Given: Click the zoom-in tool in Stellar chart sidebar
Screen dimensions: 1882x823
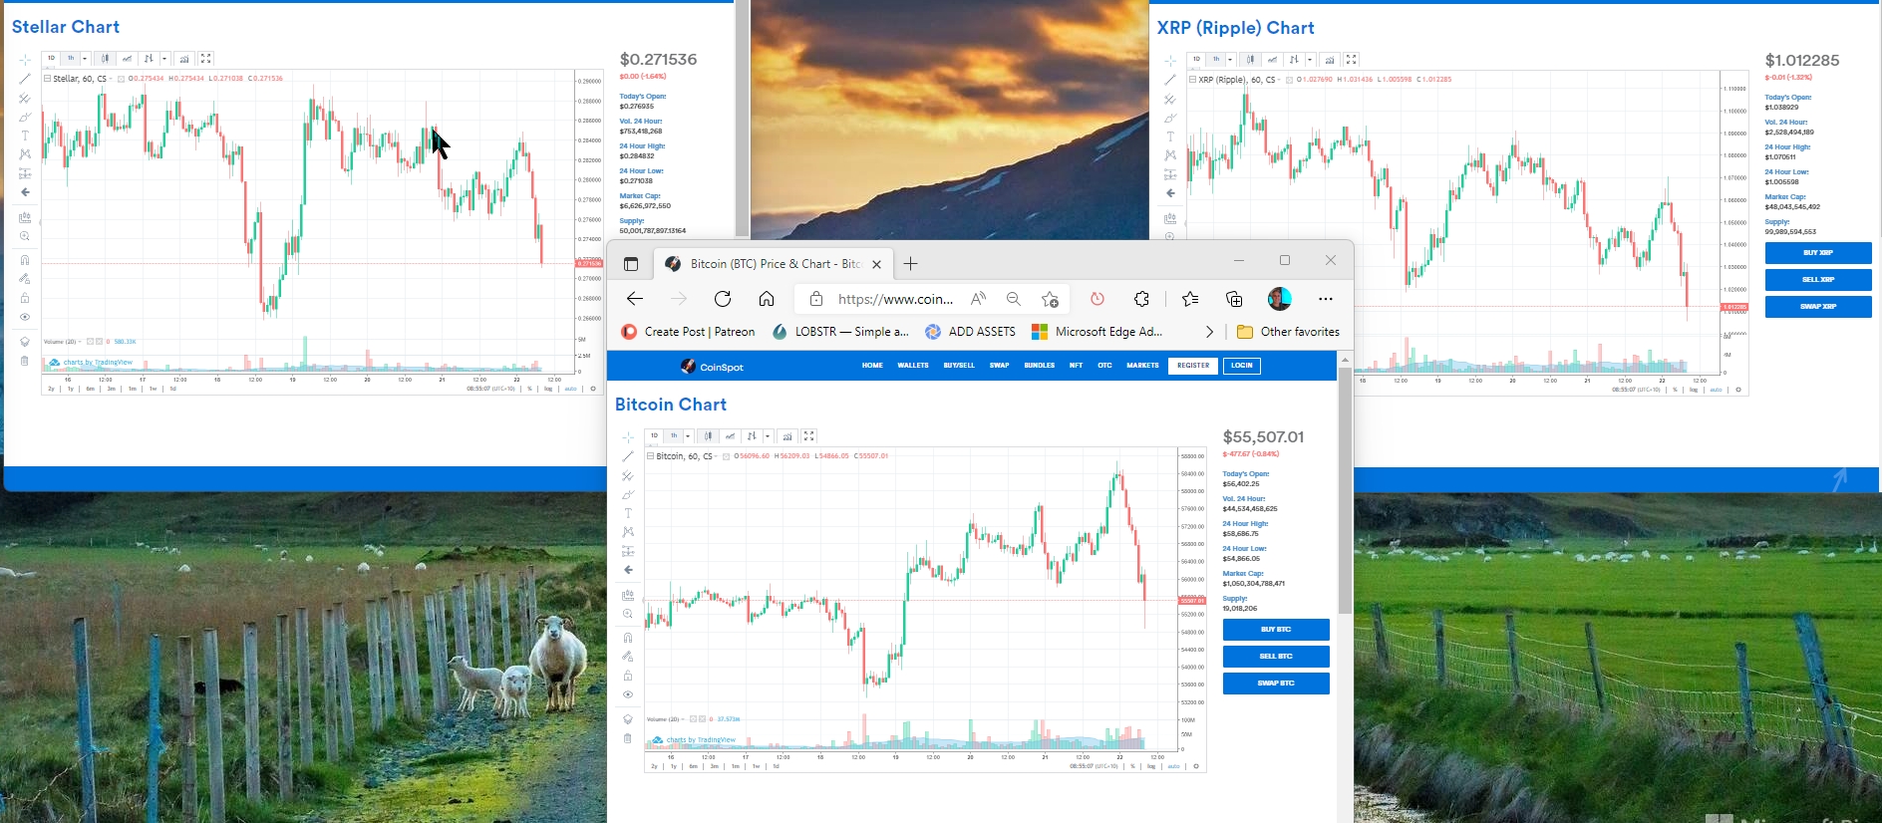Looking at the screenshot, I should (25, 237).
